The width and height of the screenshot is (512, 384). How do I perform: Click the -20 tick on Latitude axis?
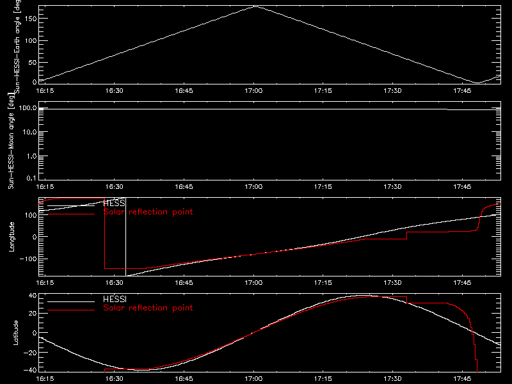[30, 353]
